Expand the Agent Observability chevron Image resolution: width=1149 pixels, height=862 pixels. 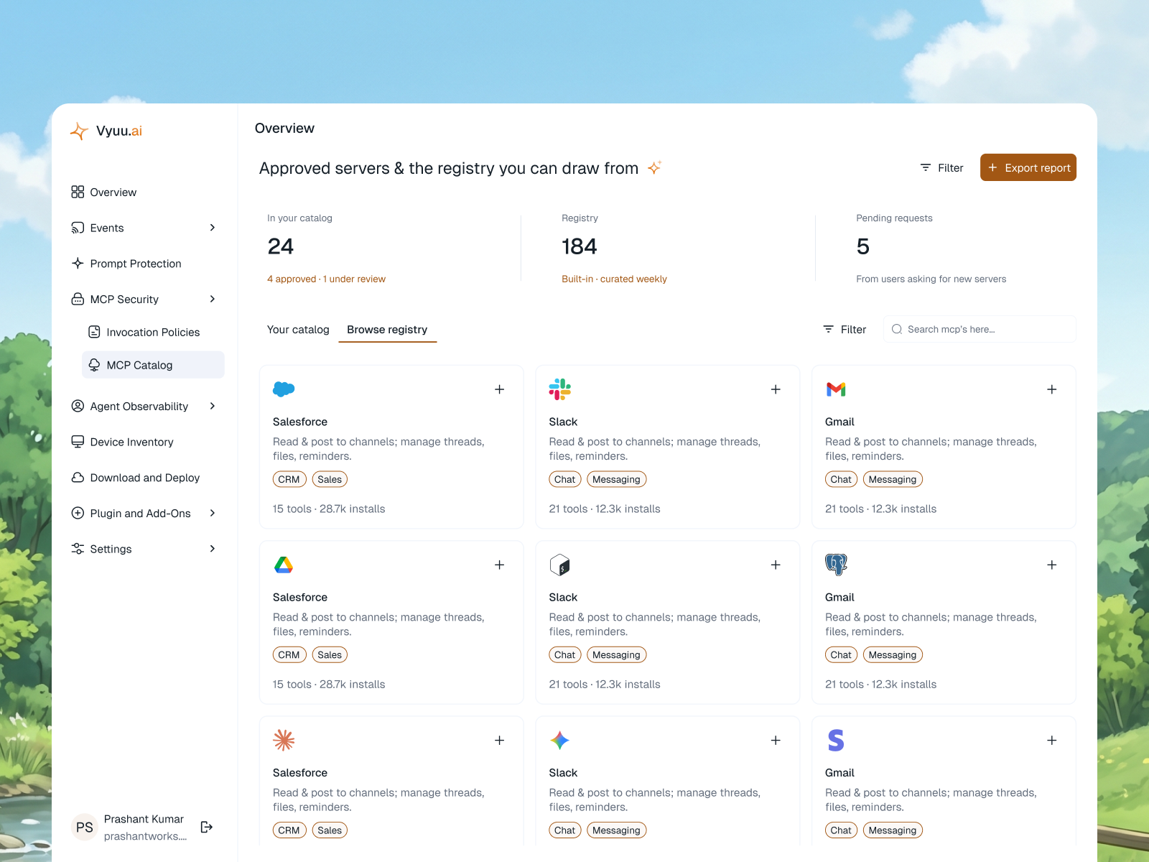[x=213, y=406]
